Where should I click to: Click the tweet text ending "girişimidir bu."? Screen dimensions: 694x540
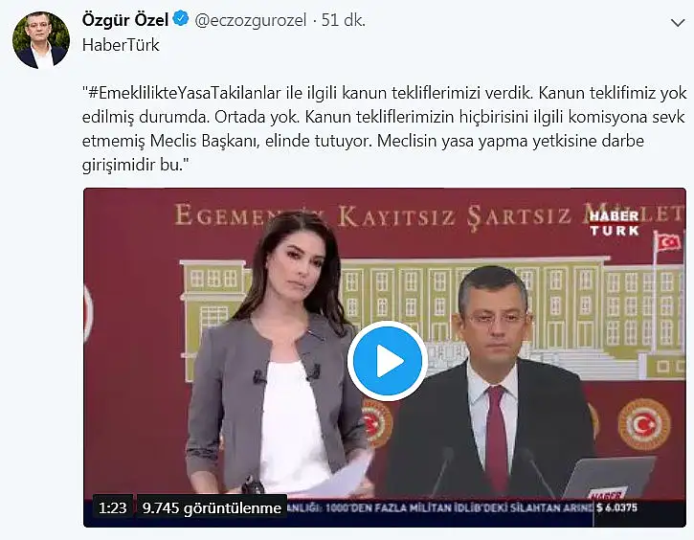coord(384,129)
